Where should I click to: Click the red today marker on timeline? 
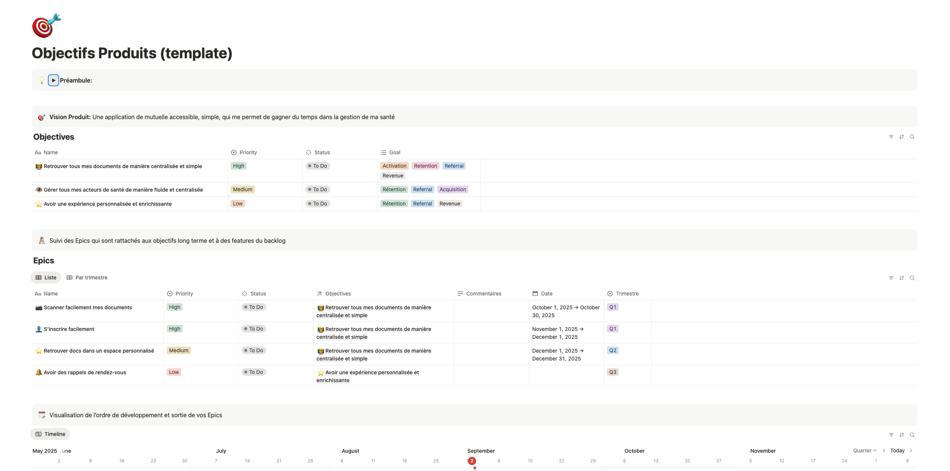point(472,461)
